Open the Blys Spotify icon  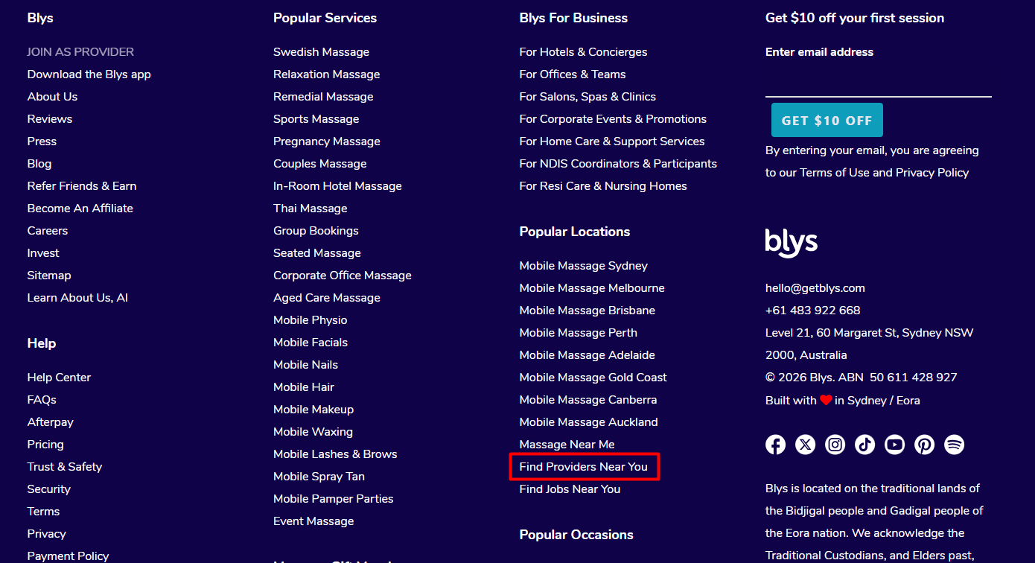coord(954,445)
